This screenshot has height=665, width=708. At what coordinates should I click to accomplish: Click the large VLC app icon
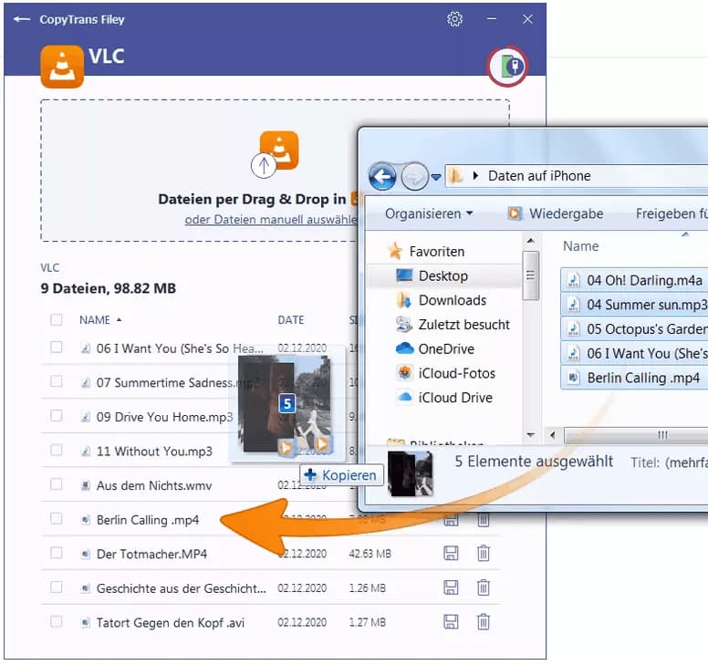pos(62,67)
